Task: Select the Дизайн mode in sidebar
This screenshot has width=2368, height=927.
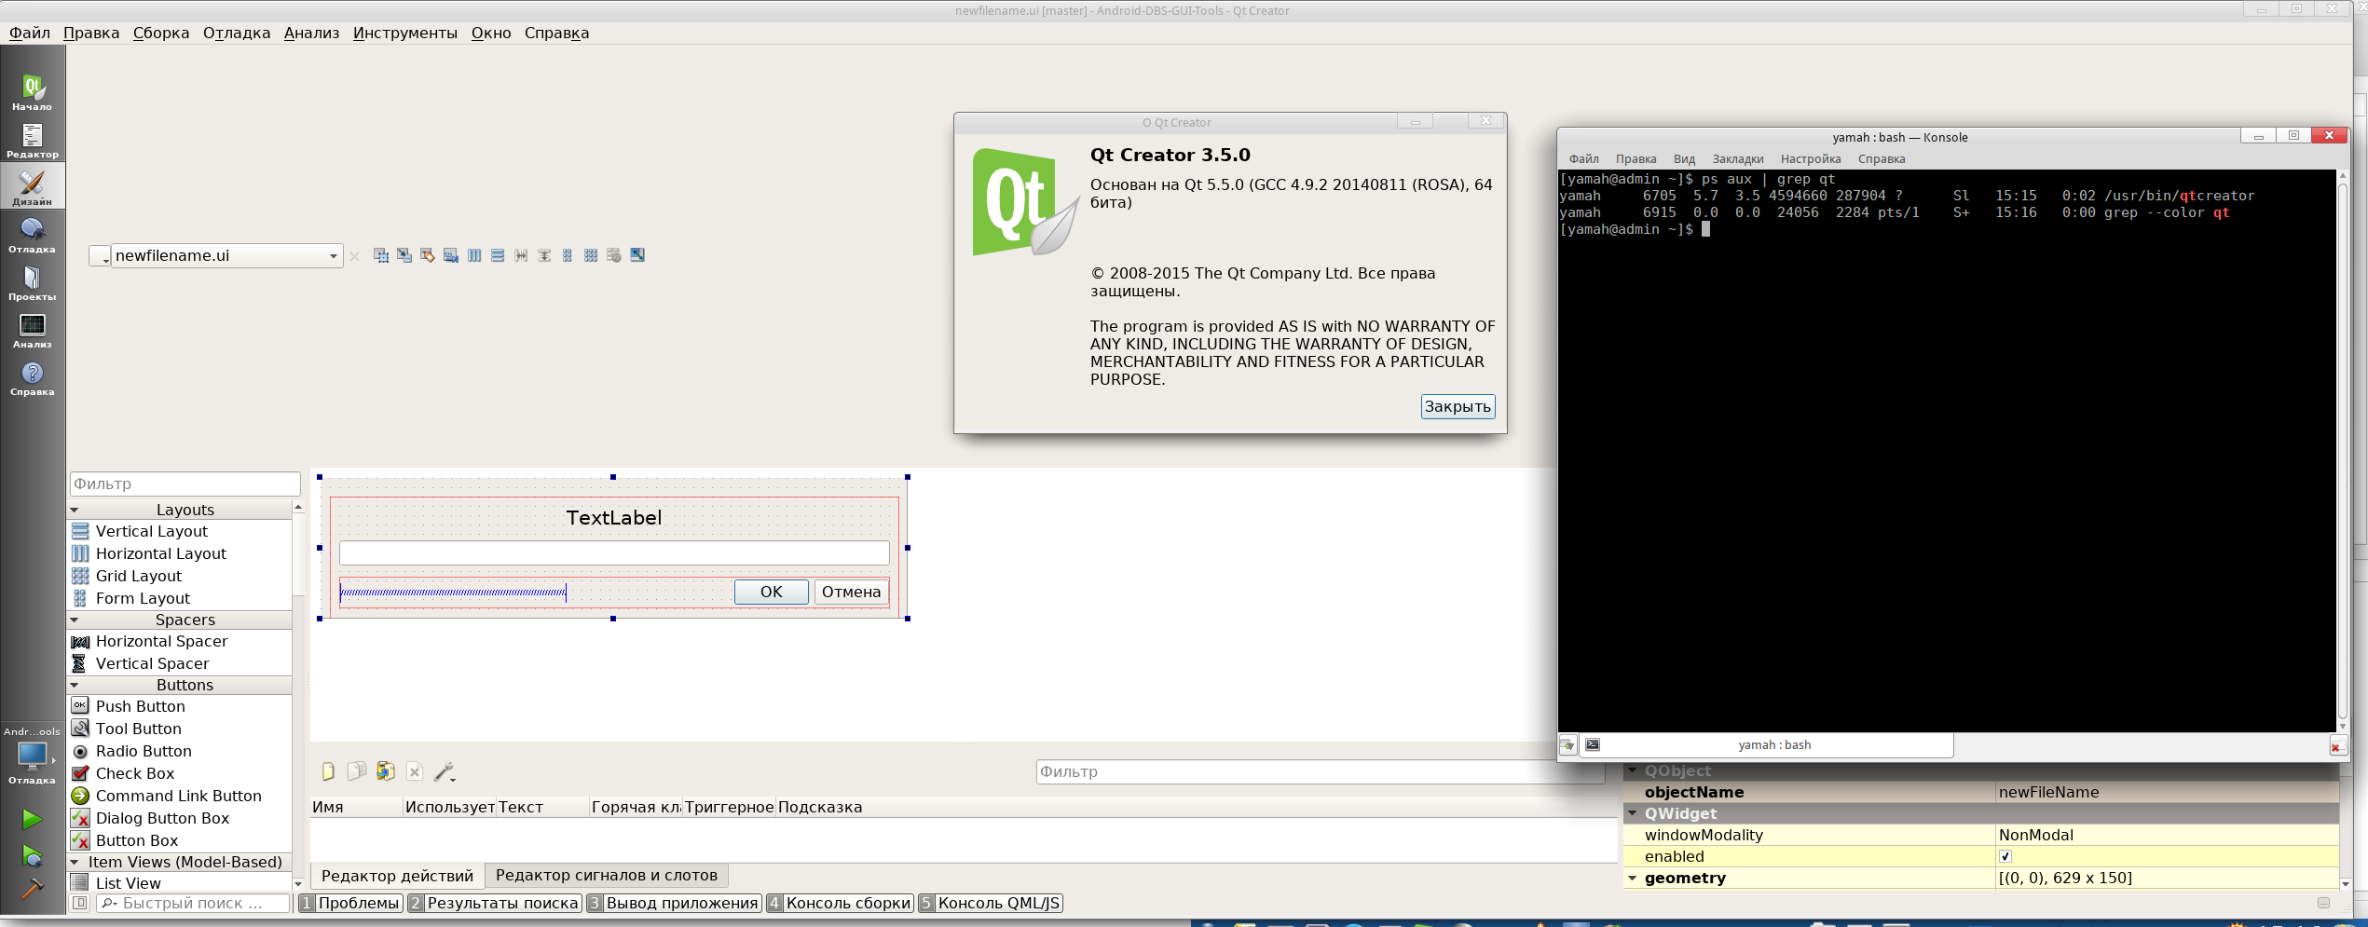Action: coord(33,186)
